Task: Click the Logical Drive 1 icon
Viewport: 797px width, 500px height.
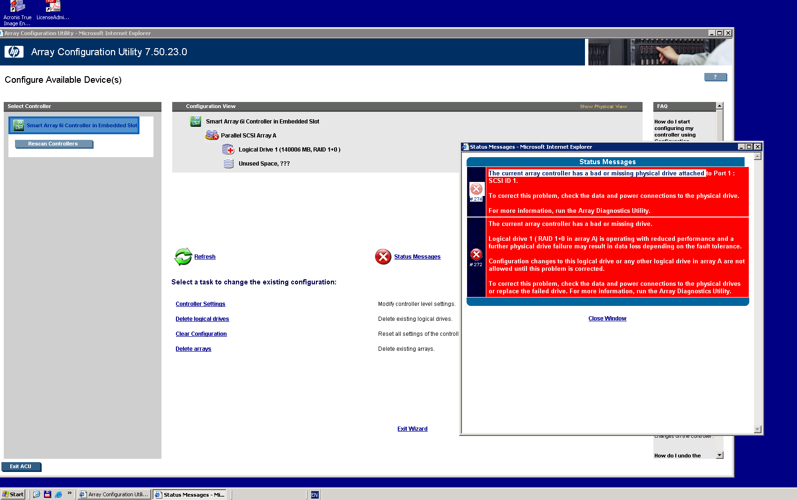Action: 228,149
